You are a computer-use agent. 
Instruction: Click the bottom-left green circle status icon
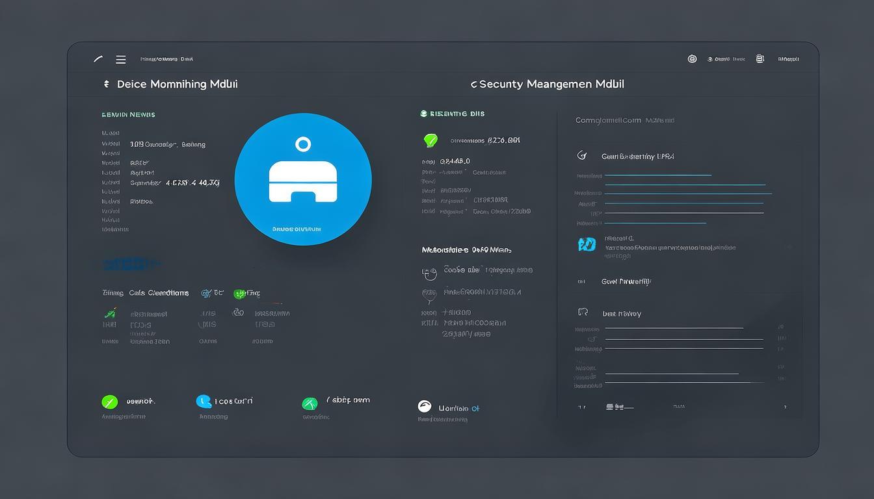(109, 402)
